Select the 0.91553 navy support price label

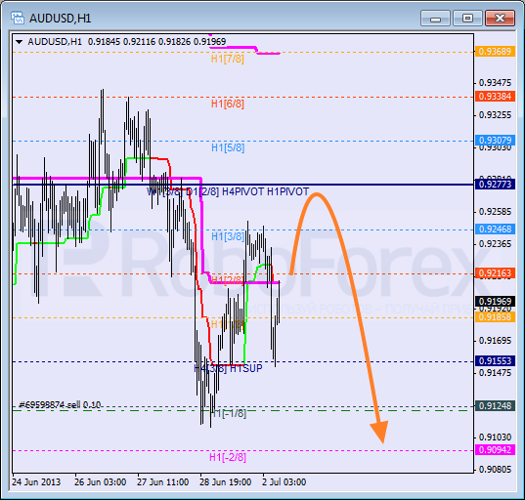click(x=495, y=361)
